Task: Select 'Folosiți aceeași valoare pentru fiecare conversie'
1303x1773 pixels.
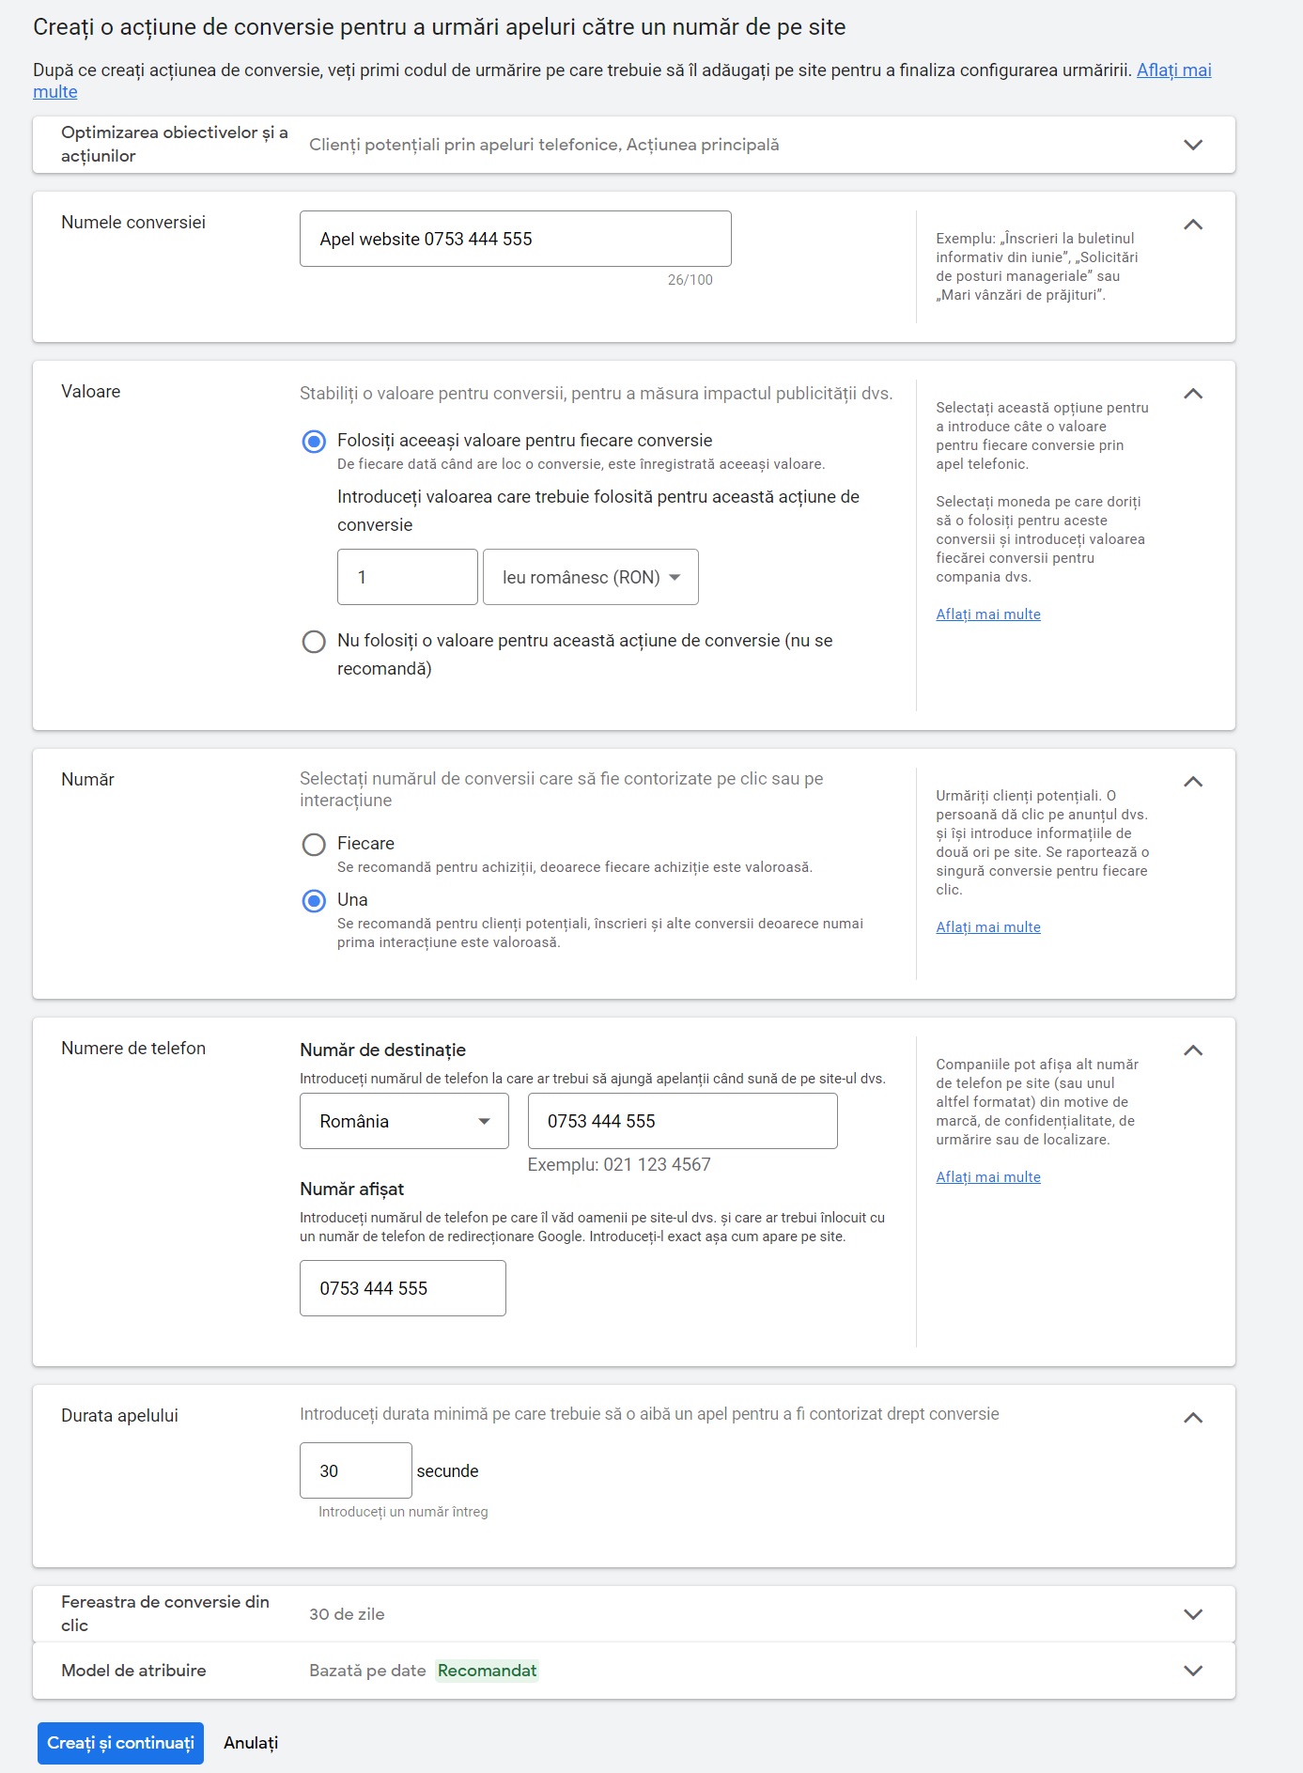Action: 314,442
